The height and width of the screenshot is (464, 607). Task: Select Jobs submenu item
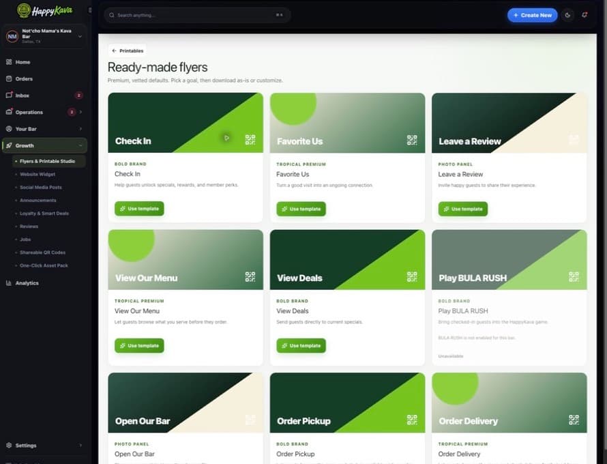[x=25, y=240]
